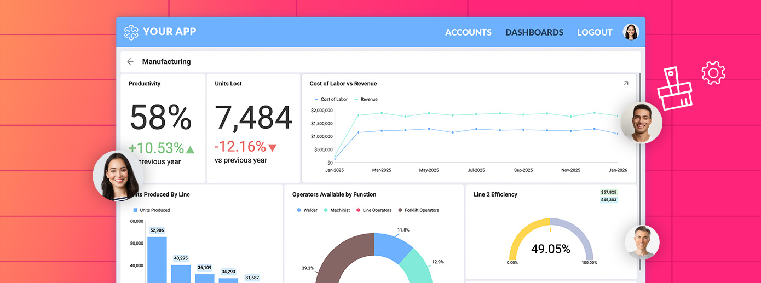Image resolution: width=761 pixels, height=283 pixels.
Task: Toggle the Machinist legend entry
Action: [x=337, y=210]
